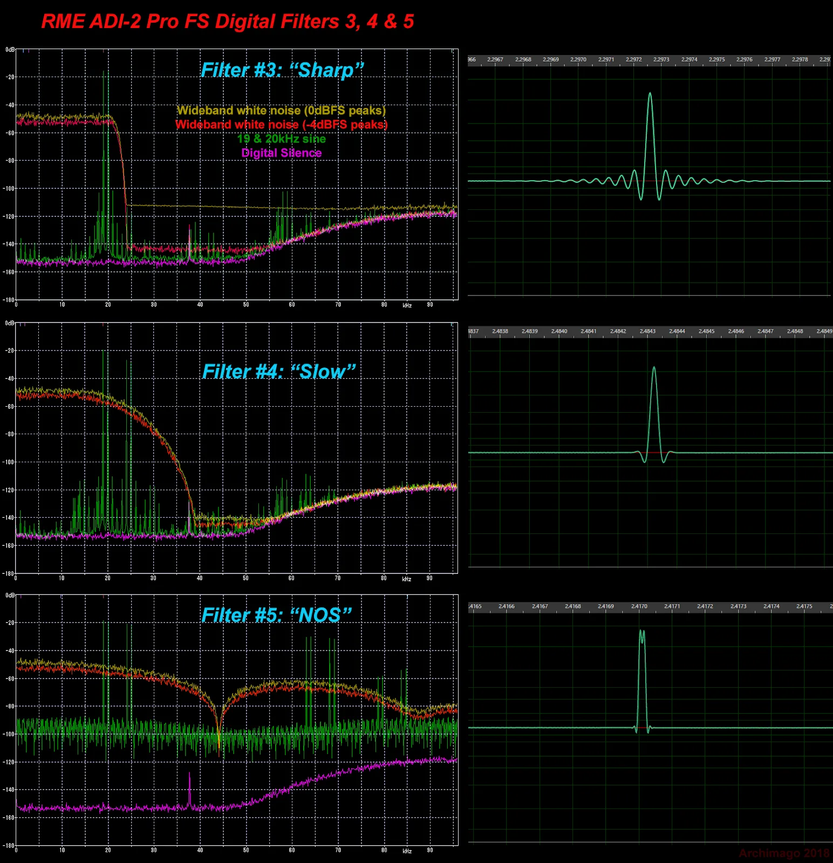Click the '2.2976' ruler tick label
The width and height of the screenshot is (833, 863).
tap(744, 59)
